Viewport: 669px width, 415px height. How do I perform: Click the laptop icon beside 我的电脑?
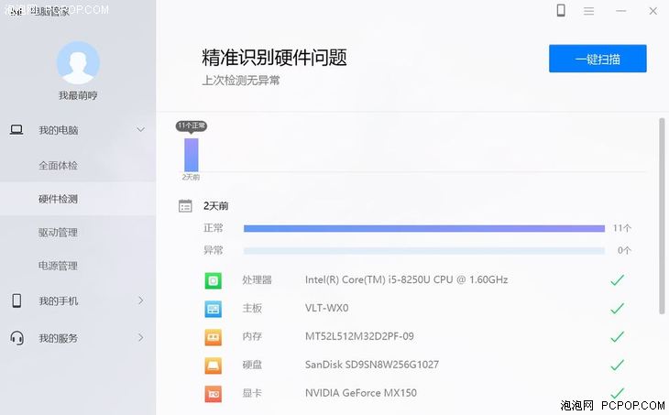click(16, 130)
